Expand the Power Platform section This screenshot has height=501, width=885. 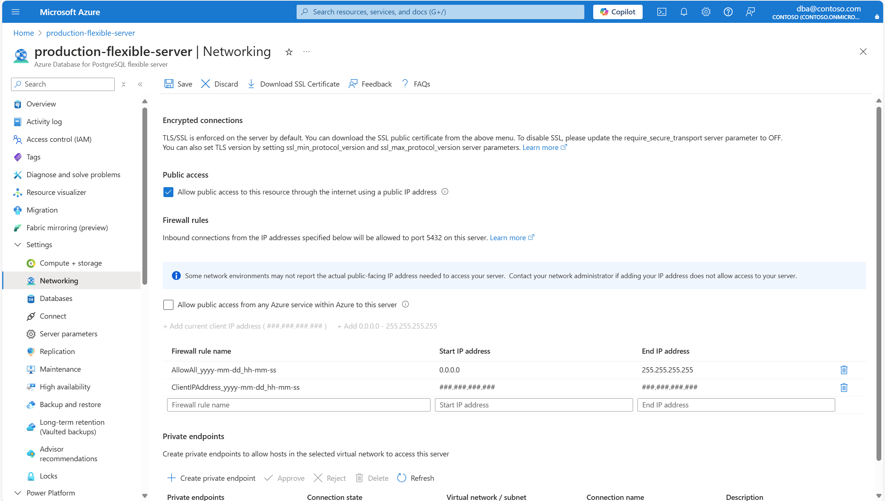(x=18, y=493)
